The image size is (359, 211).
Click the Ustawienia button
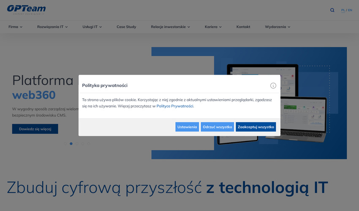(x=187, y=127)
